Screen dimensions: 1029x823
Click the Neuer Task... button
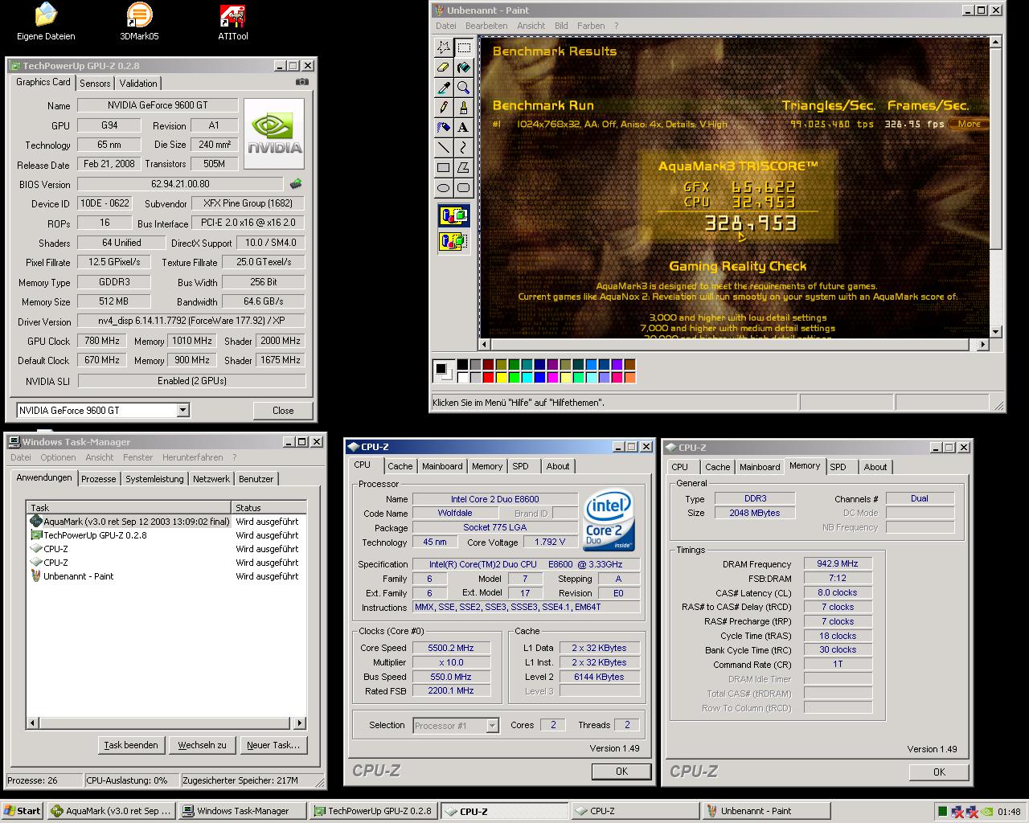(273, 745)
